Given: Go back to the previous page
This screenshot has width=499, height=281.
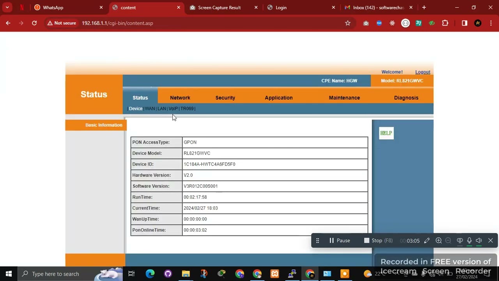Looking at the screenshot, I should tap(8, 23).
